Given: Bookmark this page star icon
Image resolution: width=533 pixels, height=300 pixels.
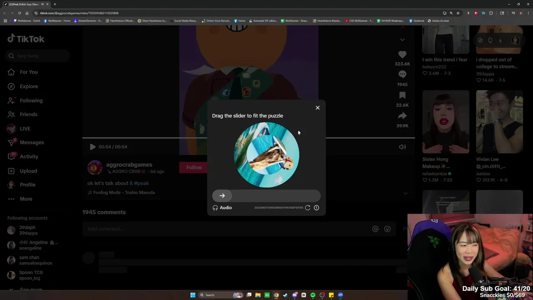Looking at the screenshot, I should tap(458, 13).
